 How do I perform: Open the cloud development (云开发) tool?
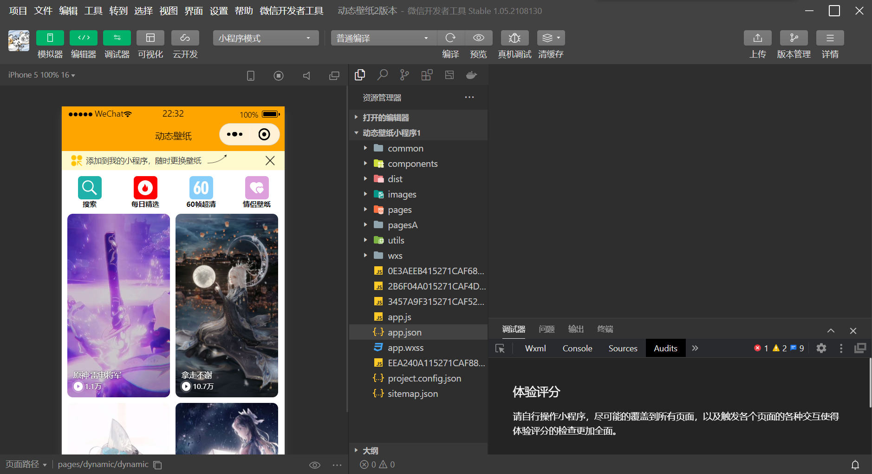click(185, 38)
